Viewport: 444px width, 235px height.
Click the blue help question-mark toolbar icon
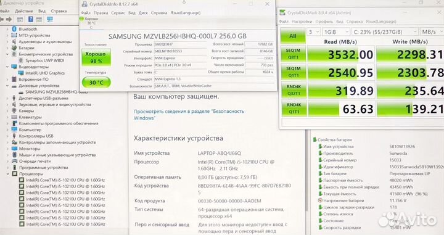click(31, 19)
